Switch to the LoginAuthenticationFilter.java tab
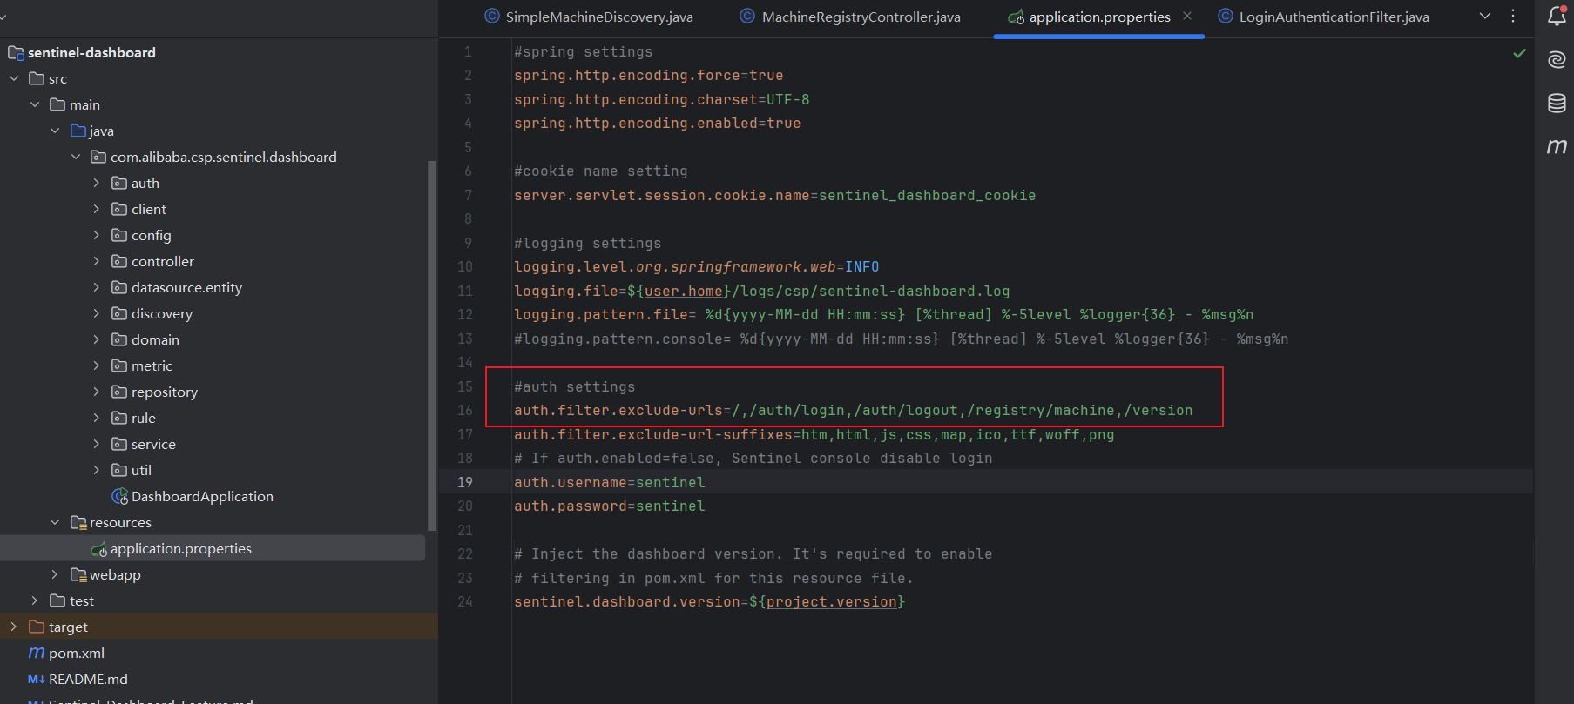Image resolution: width=1574 pixels, height=704 pixels. [1333, 17]
